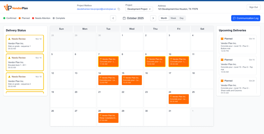Open the Nov 12 Needs Review card
This screenshot has width=264, height=134.
pyautogui.click(x=25, y=44)
